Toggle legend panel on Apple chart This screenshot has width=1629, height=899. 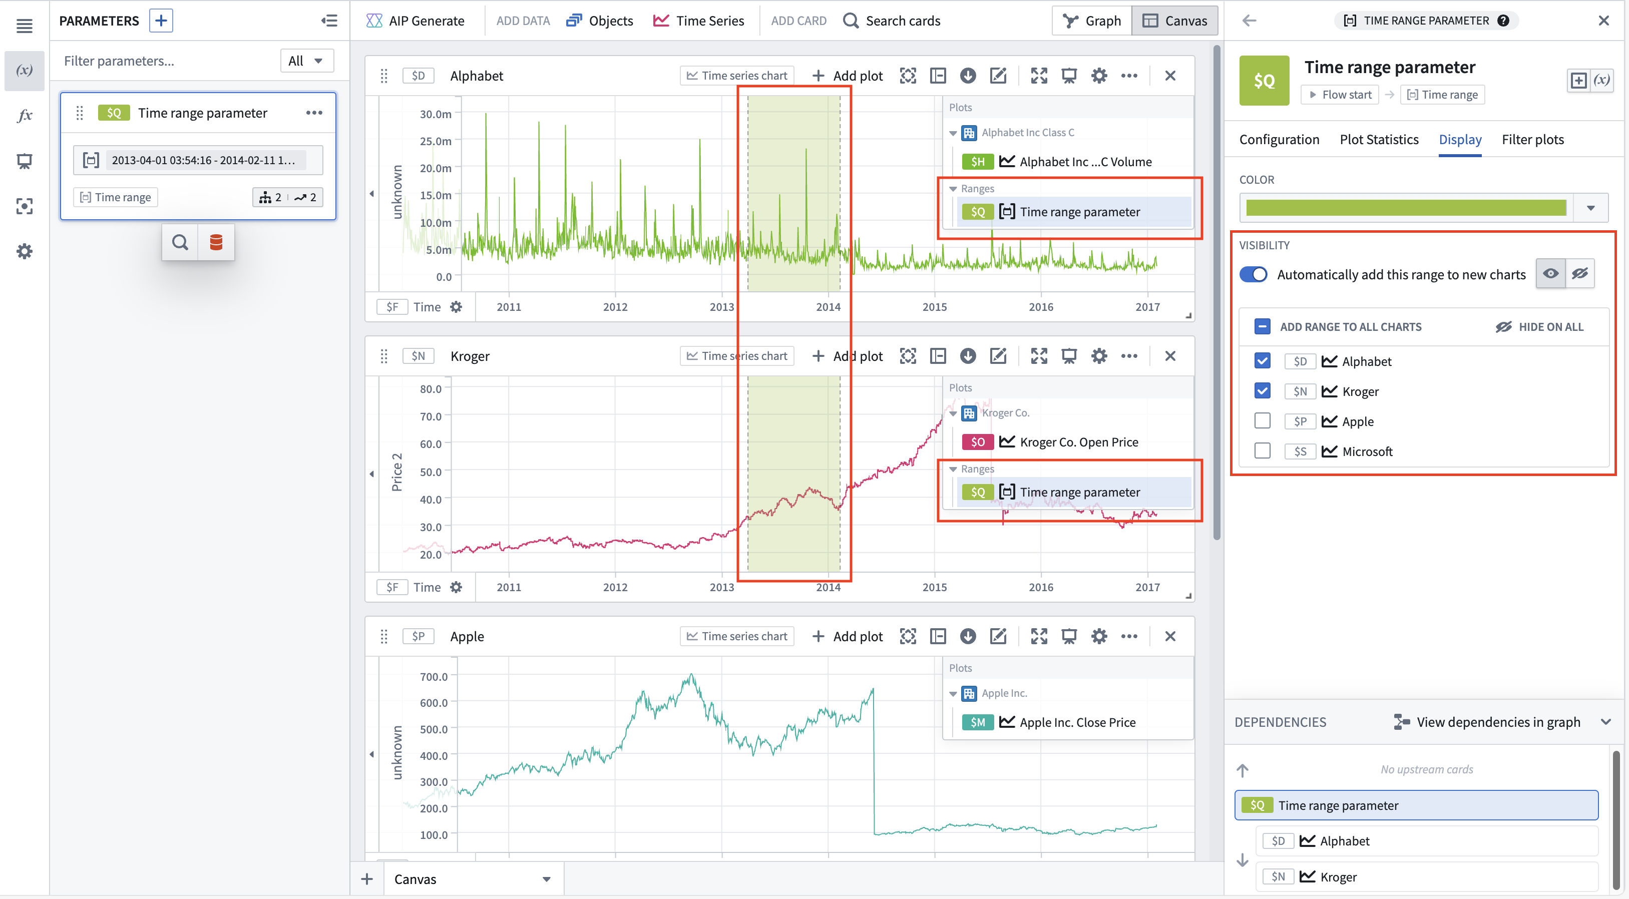pyautogui.click(x=938, y=636)
